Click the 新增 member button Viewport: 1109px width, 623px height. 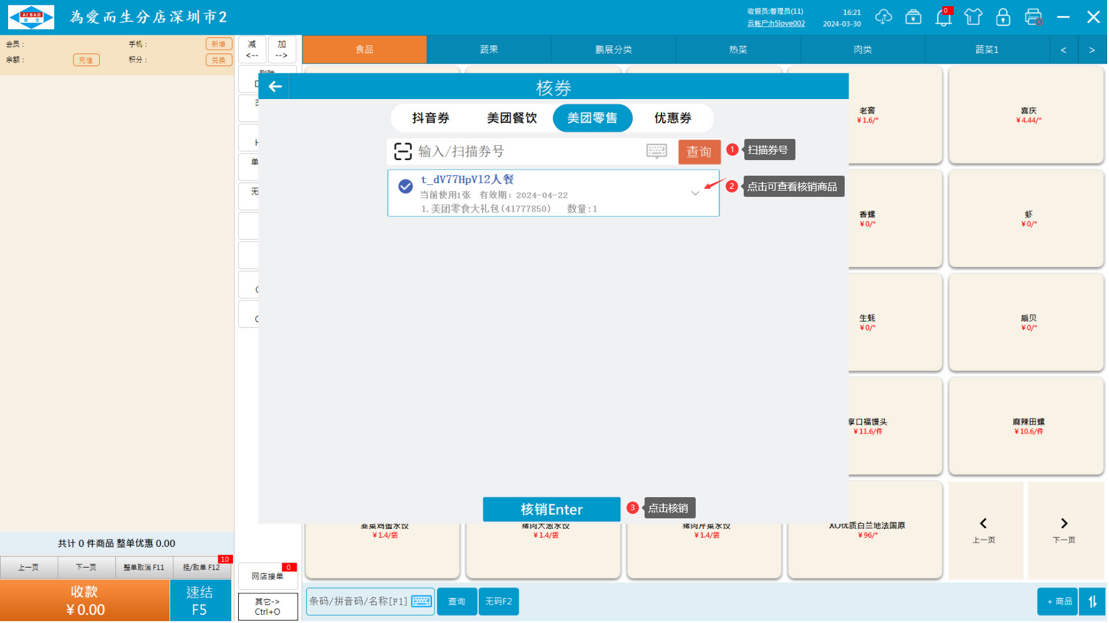tap(219, 44)
